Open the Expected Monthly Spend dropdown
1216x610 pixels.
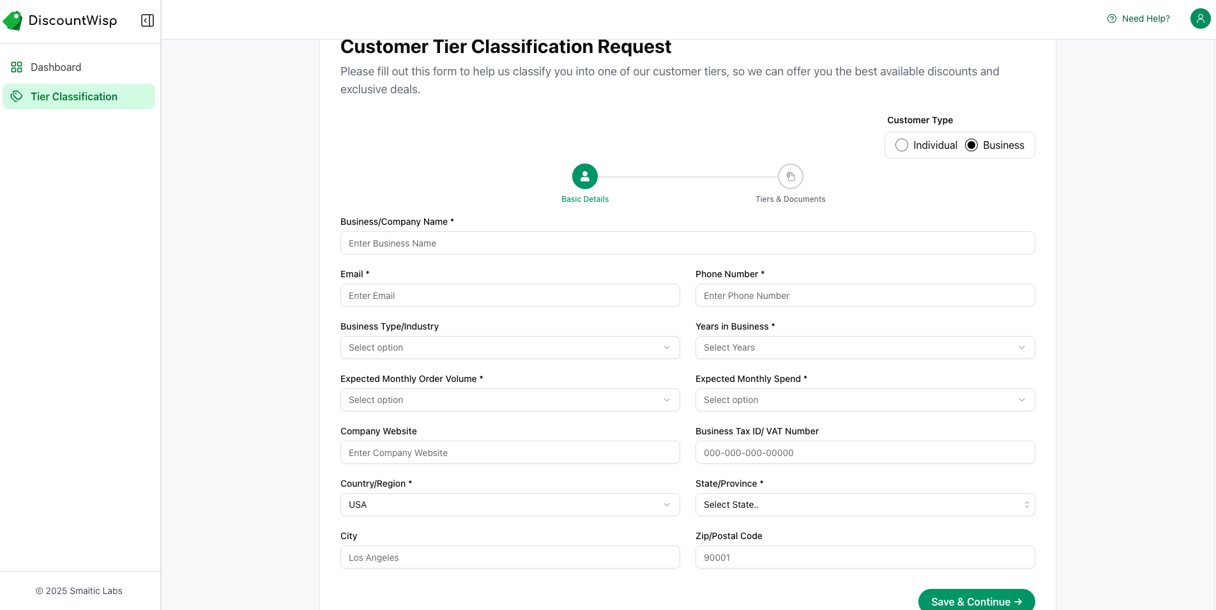point(865,400)
